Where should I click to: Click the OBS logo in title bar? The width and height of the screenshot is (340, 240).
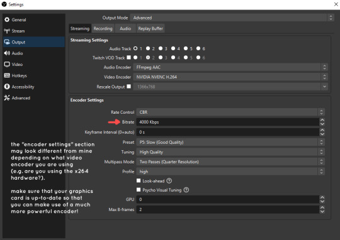(4, 4)
